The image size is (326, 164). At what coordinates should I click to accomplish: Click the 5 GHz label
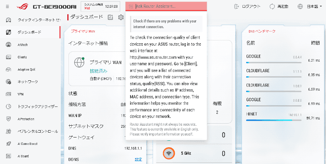click(x=186, y=153)
